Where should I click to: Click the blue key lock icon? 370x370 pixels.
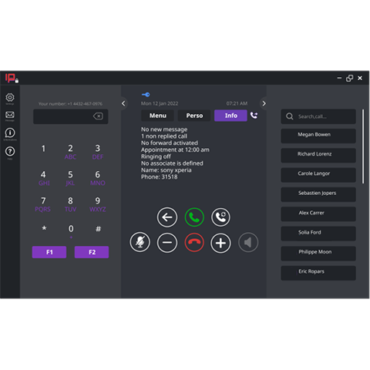tap(146, 95)
